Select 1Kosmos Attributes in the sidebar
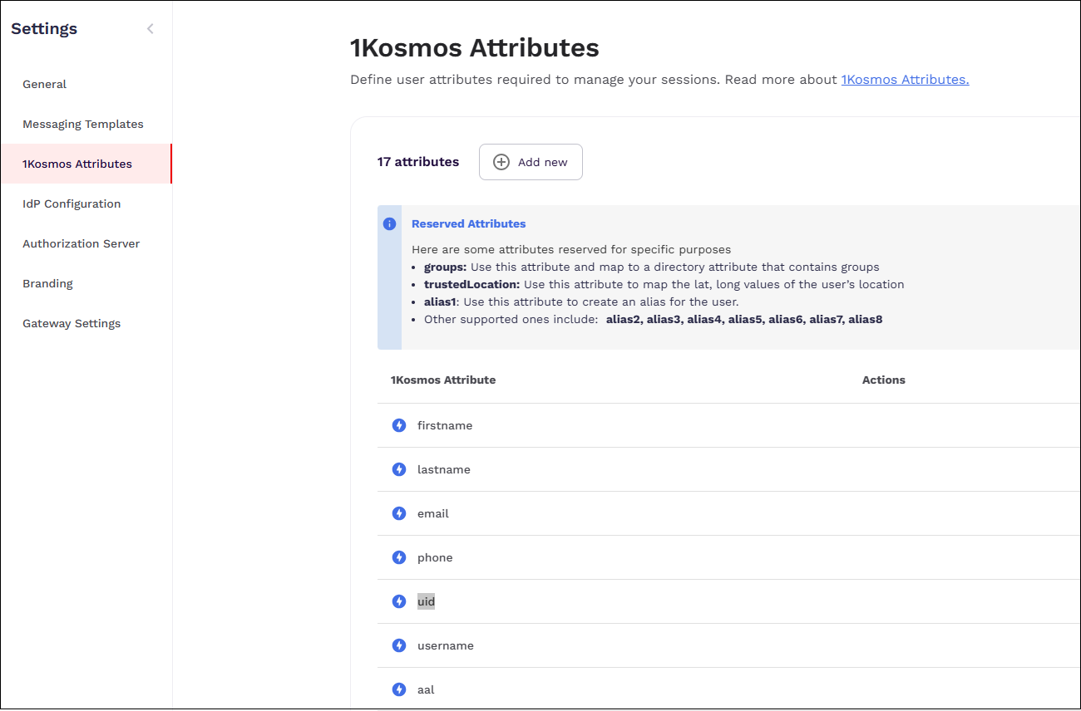The height and width of the screenshot is (711, 1081). 77,164
